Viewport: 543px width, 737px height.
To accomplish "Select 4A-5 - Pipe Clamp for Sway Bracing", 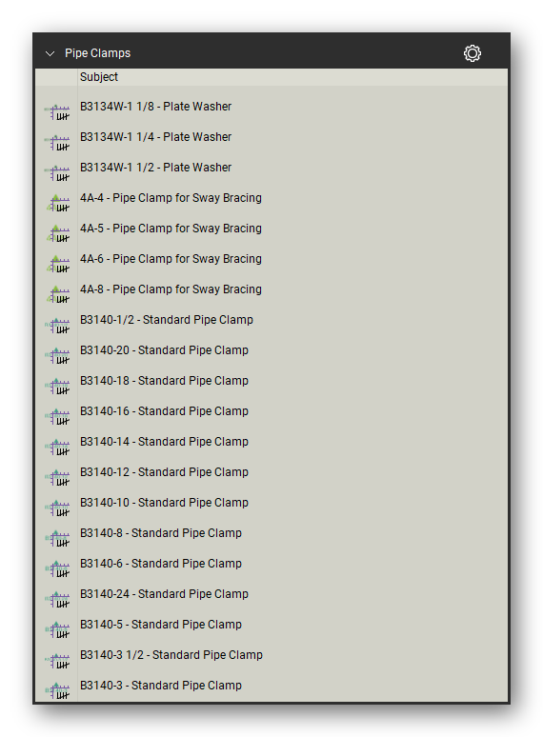I will click(171, 229).
